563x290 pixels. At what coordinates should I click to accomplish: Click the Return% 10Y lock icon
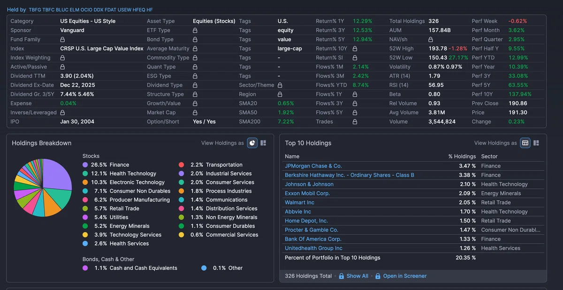(x=355, y=49)
